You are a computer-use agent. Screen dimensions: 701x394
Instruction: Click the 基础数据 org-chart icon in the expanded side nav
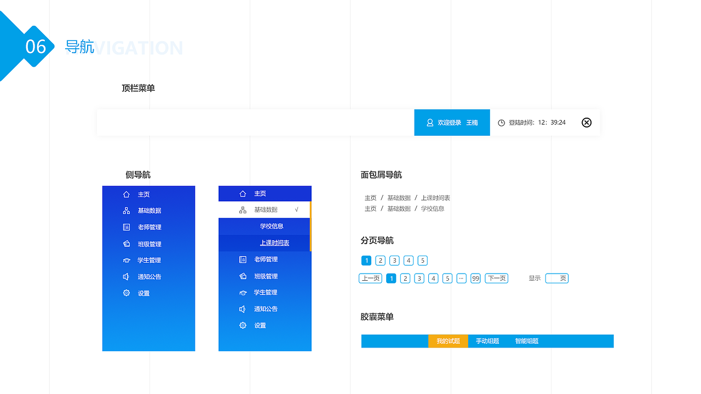243,210
